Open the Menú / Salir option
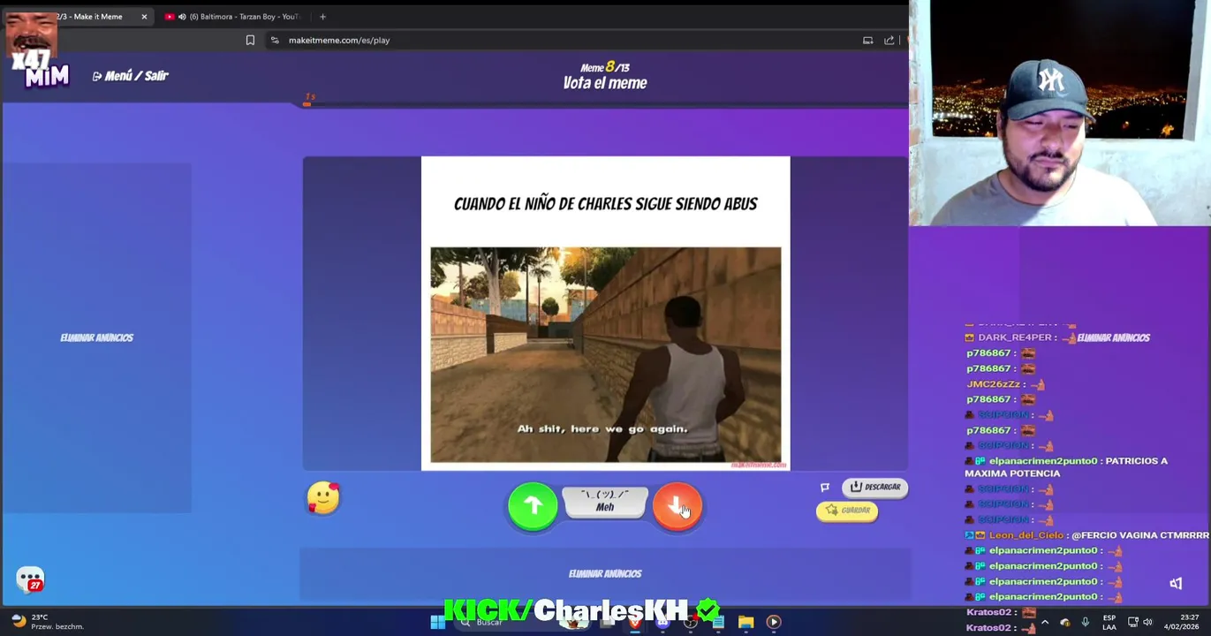The width and height of the screenshot is (1211, 636). pyautogui.click(x=131, y=76)
